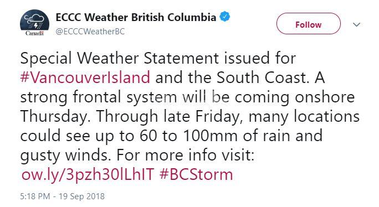Follow ECCC Weather British Columbia
Image resolution: width=379 pixels, height=207 pixels.
click(x=309, y=24)
